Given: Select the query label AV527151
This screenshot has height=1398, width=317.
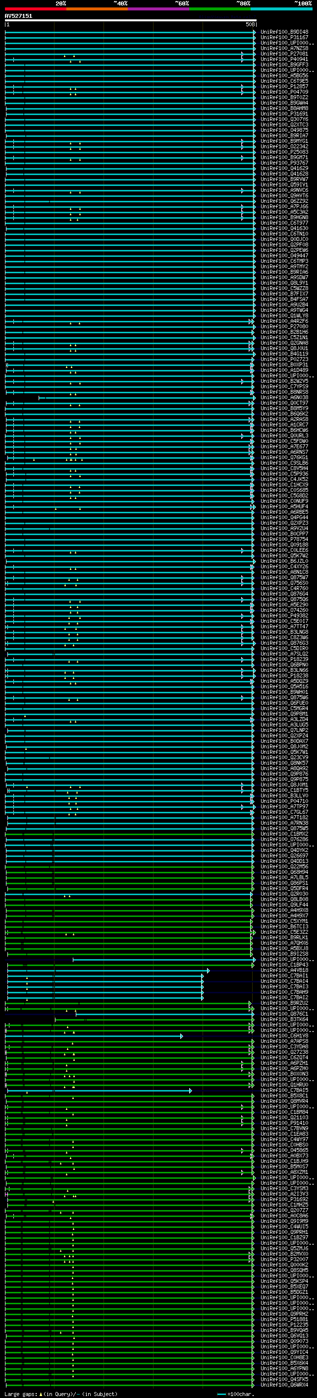Looking at the screenshot, I should (x=18, y=16).
